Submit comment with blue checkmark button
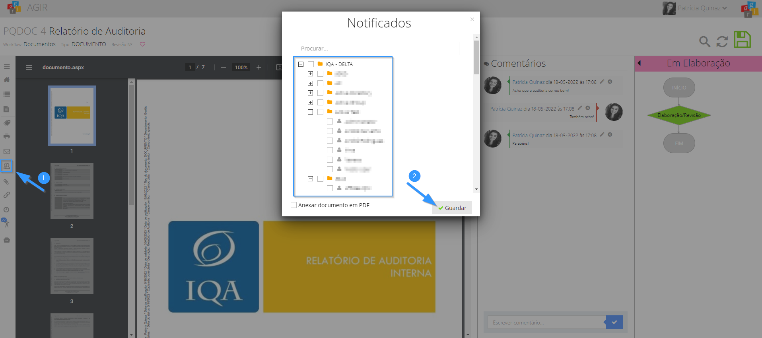 [614, 322]
